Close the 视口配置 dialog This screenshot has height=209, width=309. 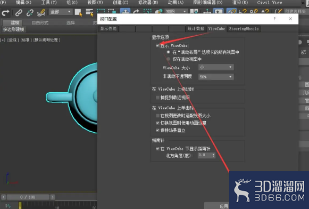pos(290,19)
